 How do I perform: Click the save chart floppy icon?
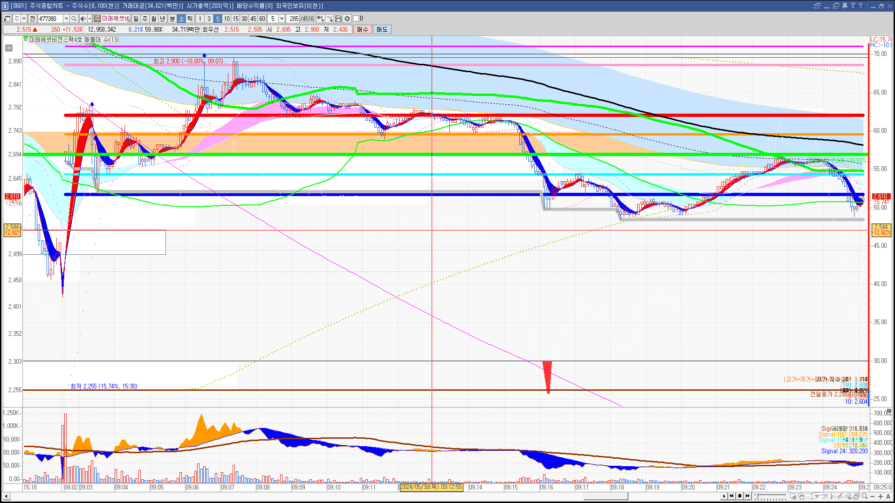click(338, 19)
